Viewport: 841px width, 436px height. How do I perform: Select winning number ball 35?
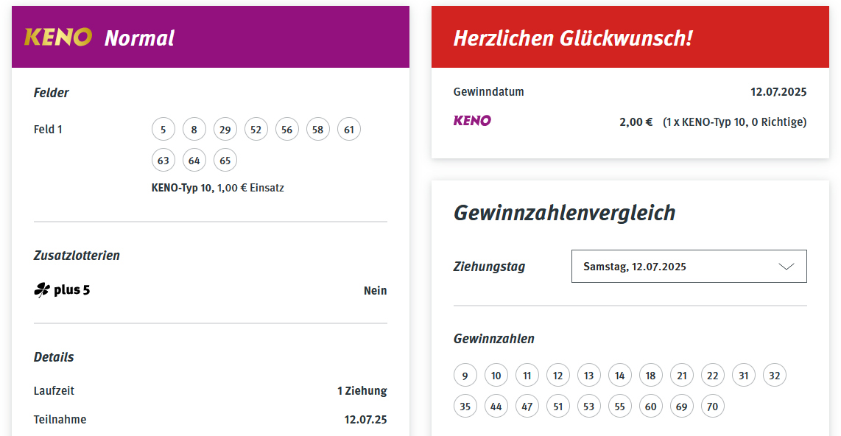(x=465, y=406)
